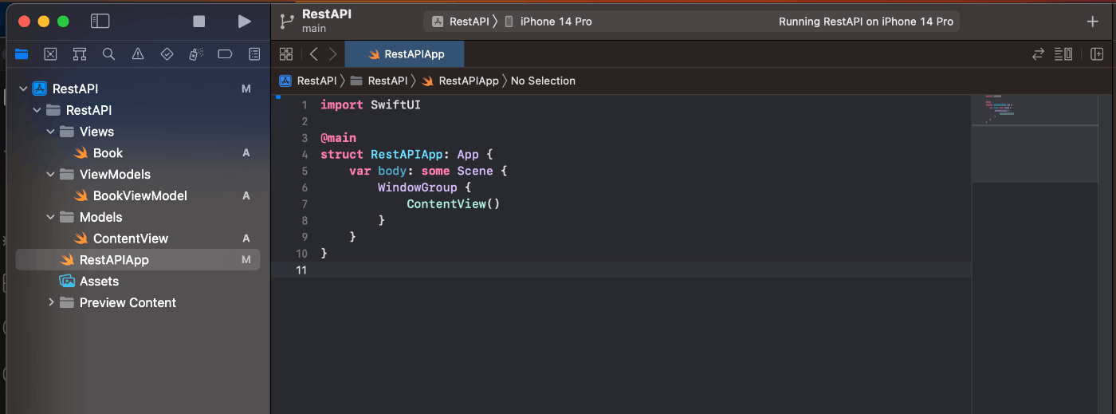Click the No Selection breadcrumb
The width and height of the screenshot is (1116, 414).
click(x=543, y=81)
